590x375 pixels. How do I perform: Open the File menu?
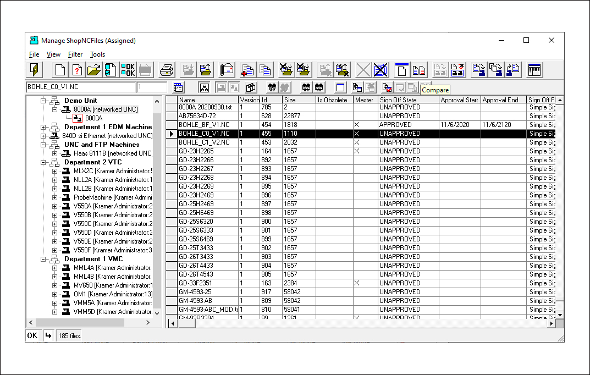click(34, 54)
